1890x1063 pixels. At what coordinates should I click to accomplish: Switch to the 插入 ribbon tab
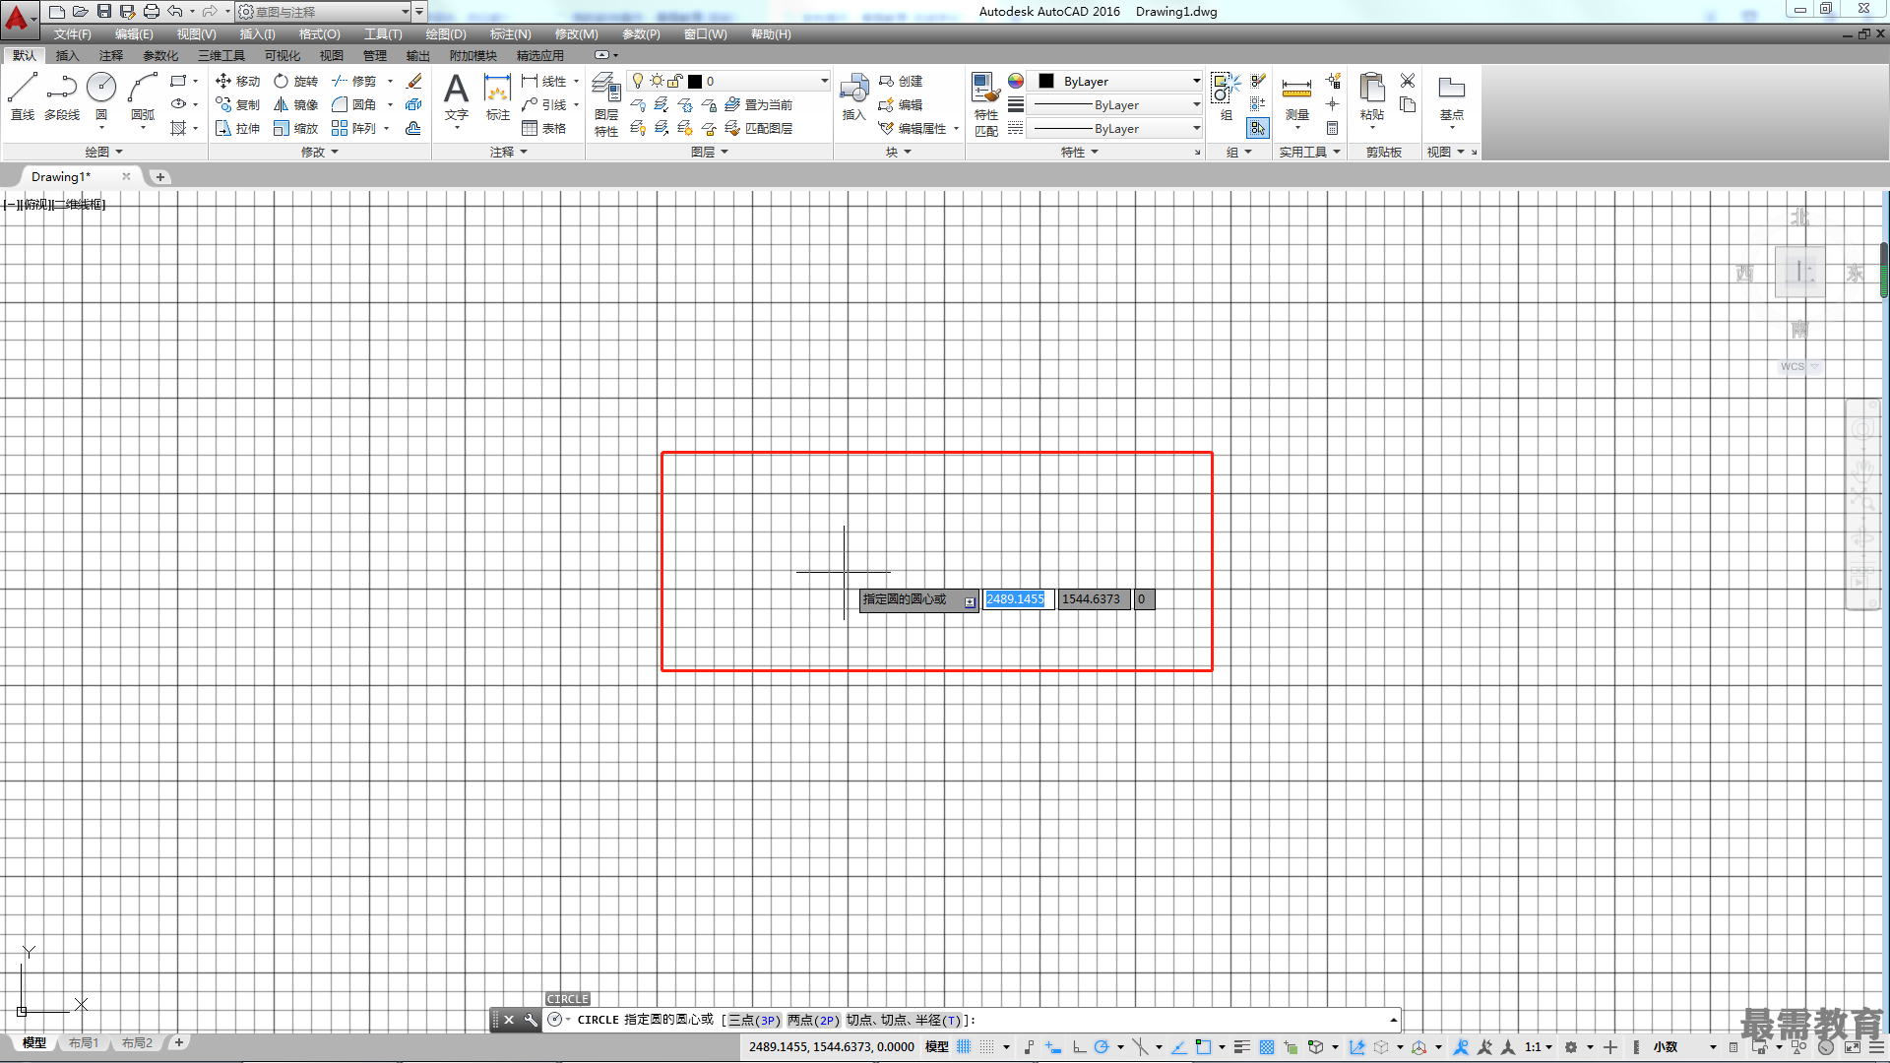pyautogui.click(x=67, y=55)
